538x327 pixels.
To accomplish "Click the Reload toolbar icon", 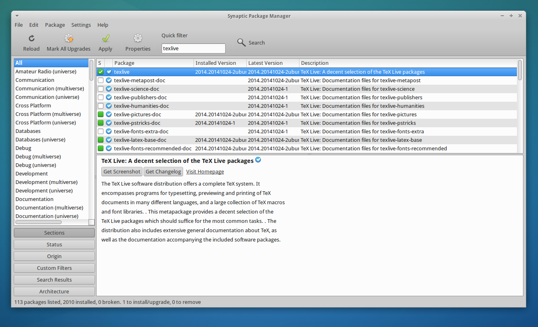I will coord(31,38).
